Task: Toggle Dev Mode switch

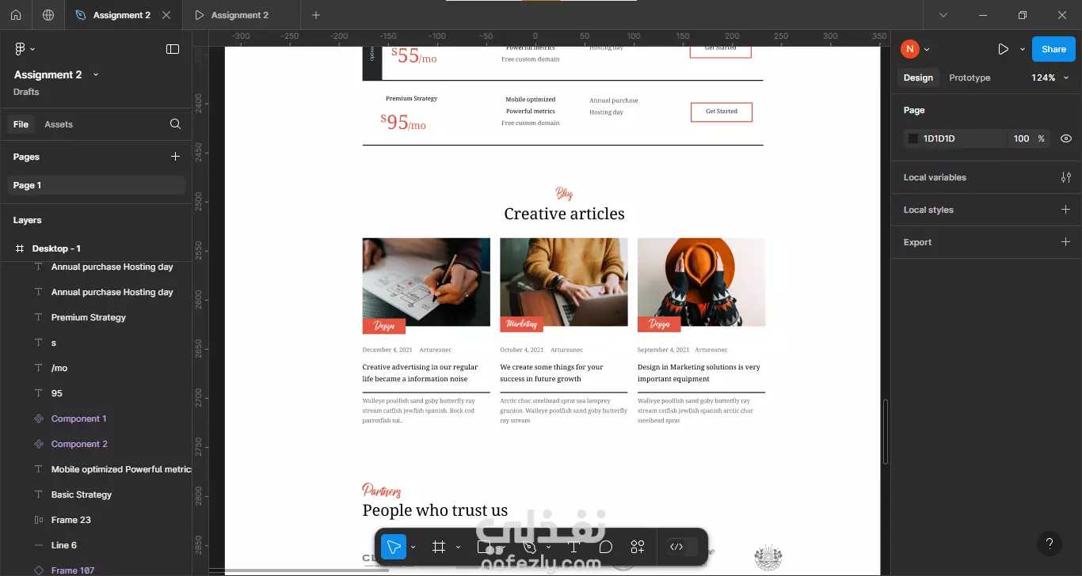Action: [682, 547]
